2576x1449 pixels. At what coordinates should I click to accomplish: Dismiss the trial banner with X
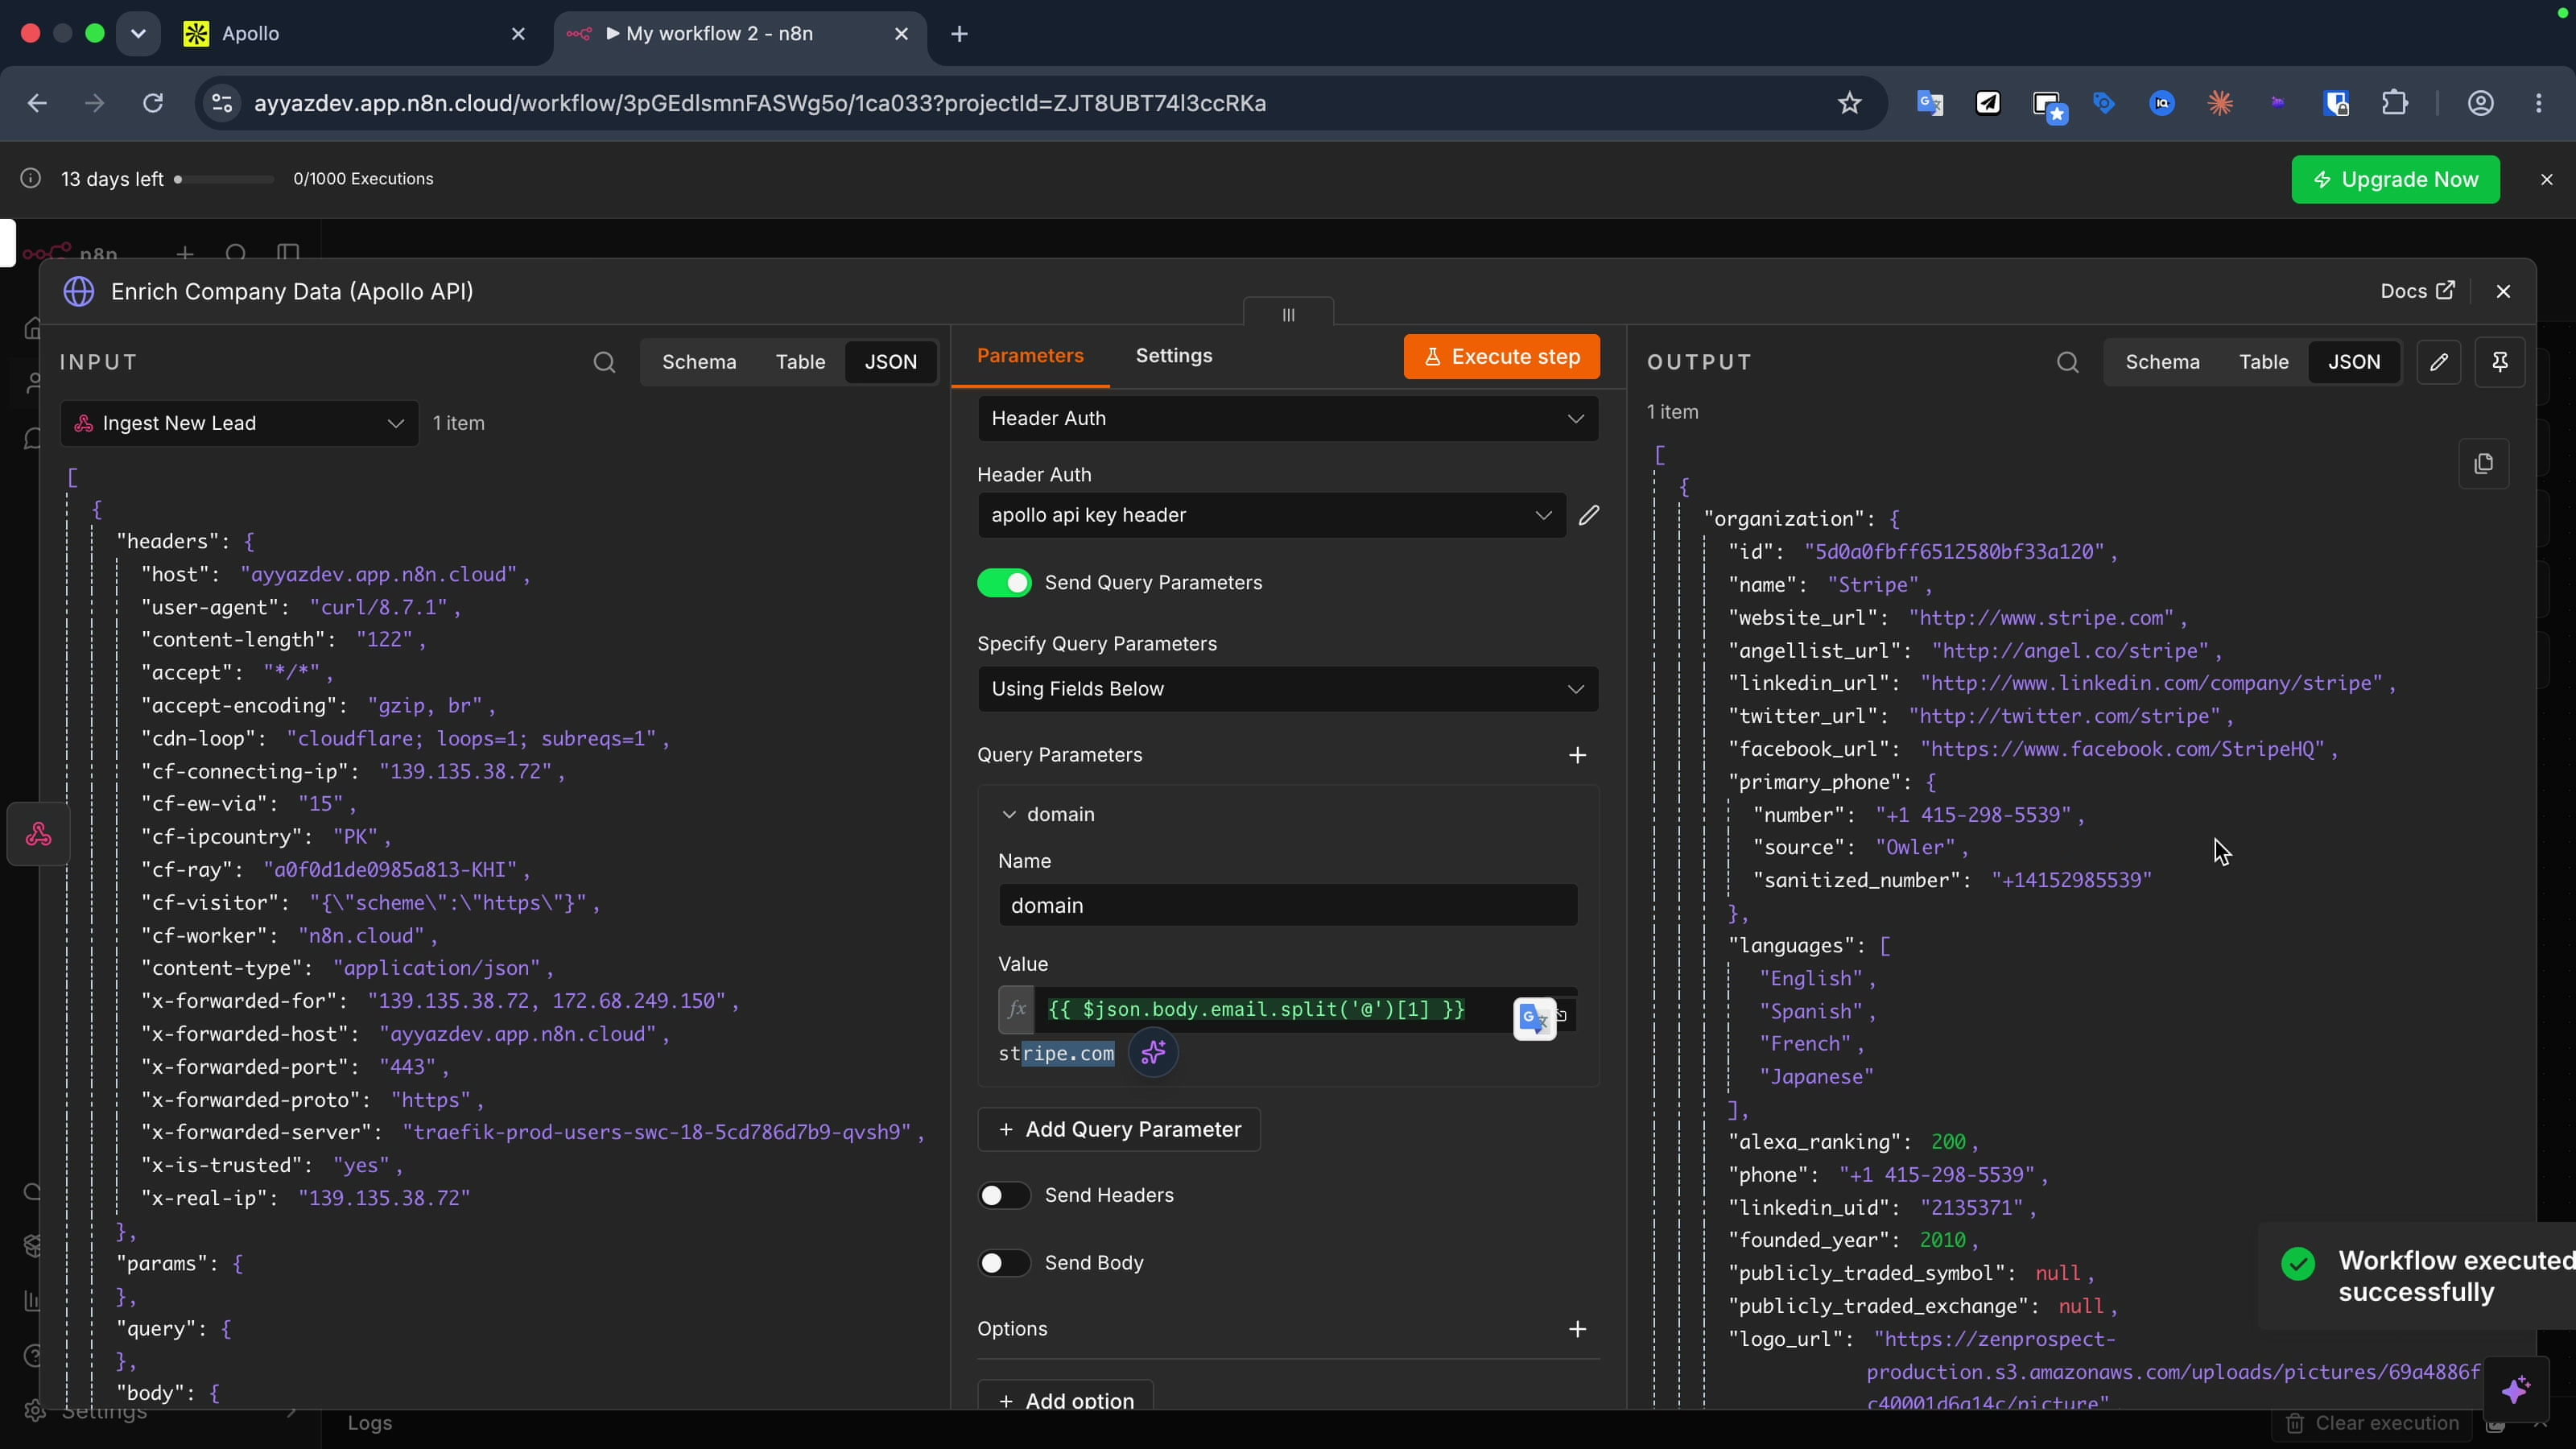2546,180
